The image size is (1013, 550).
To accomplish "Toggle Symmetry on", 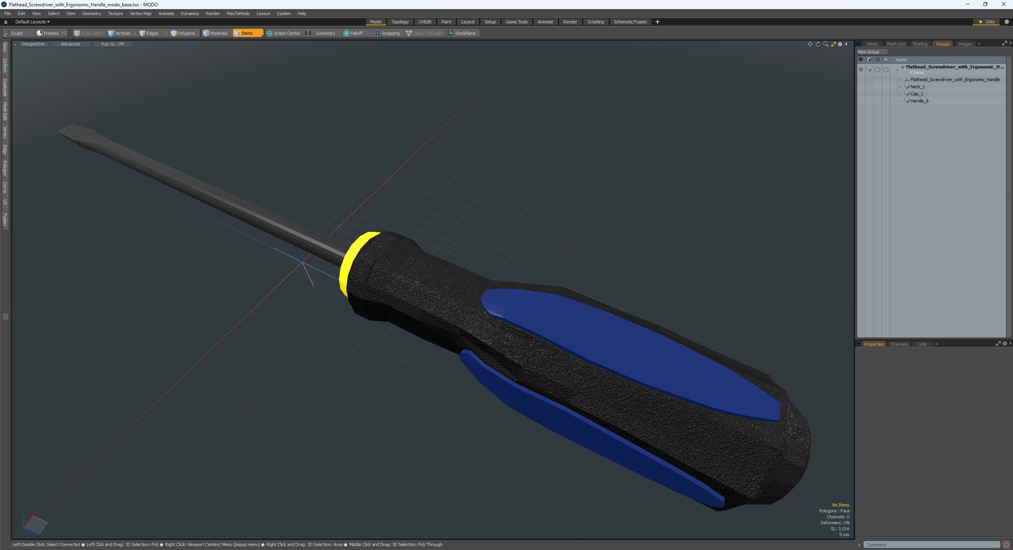I will [x=321, y=33].
